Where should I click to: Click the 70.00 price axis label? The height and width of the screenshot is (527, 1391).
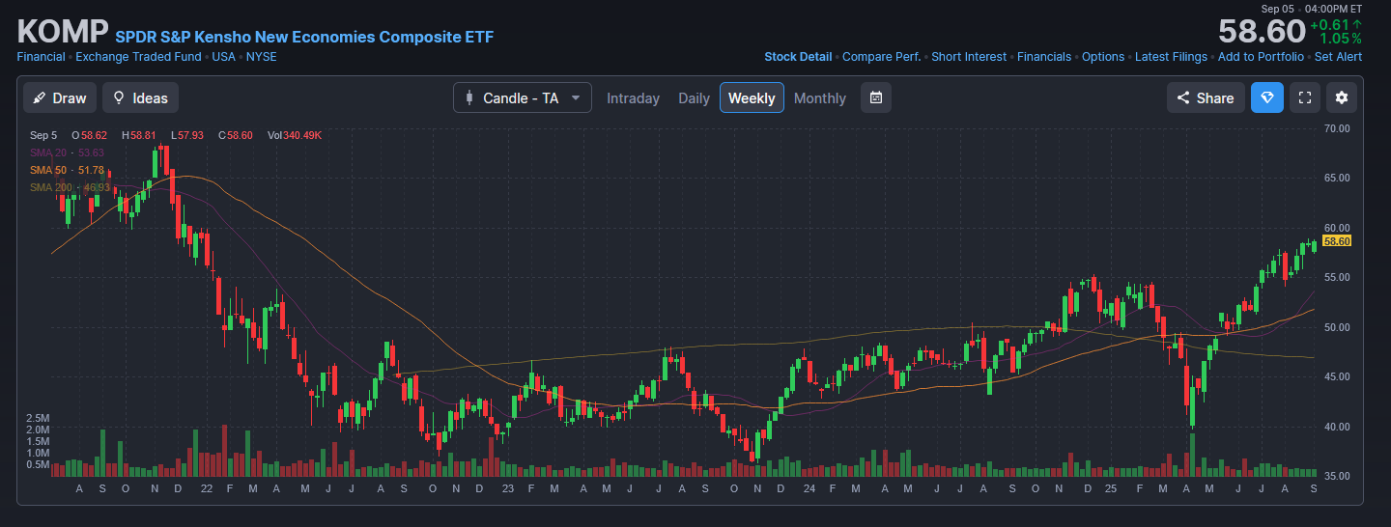tap(1337, 128)
